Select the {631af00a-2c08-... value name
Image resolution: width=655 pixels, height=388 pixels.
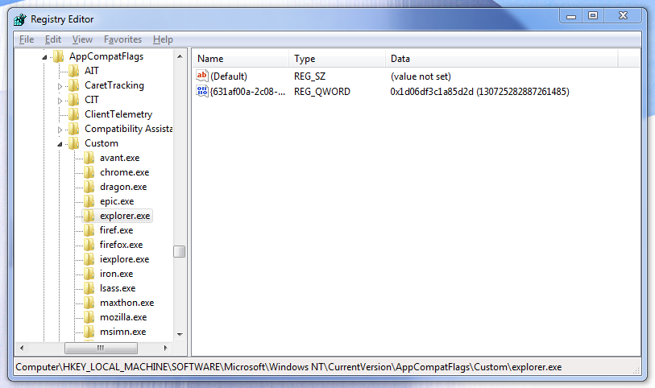click(x=247, y=92)
